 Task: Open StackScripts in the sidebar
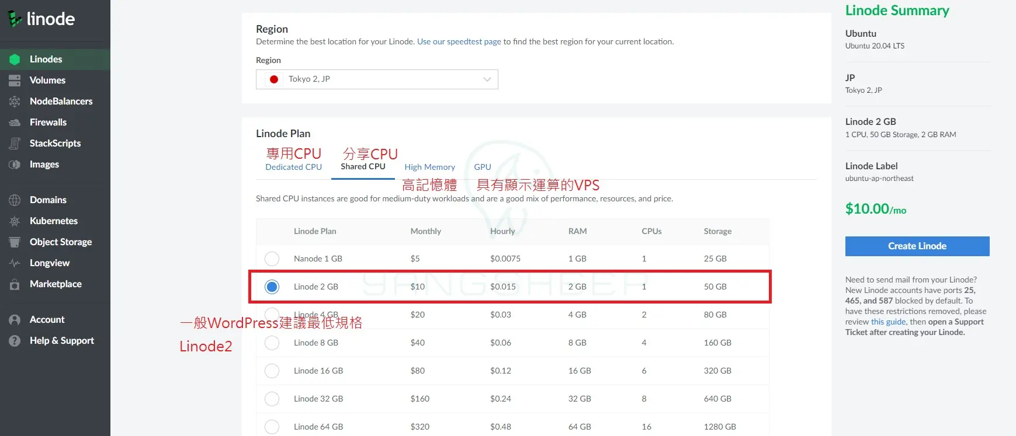(x=55, y=144)
